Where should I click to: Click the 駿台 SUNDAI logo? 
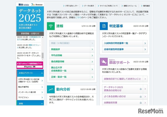(24, 5)
